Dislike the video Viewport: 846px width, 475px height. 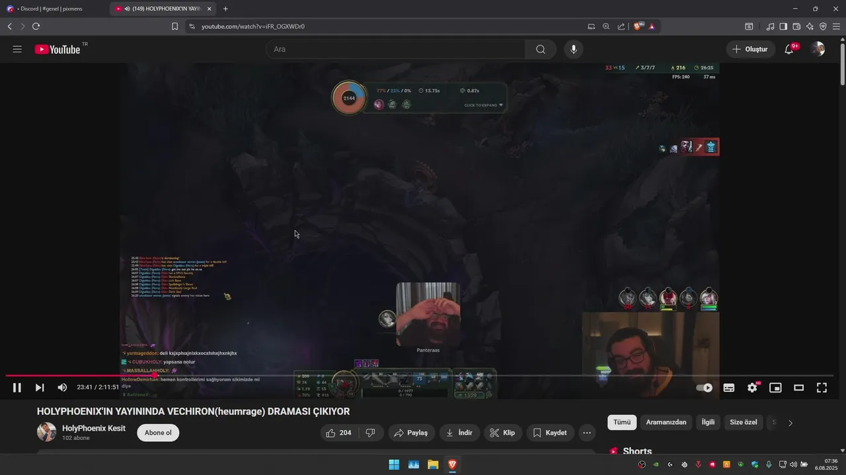coord(371,433)
